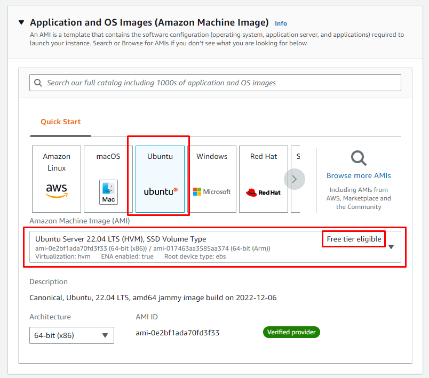Show more OS tiles with right chevron
Screen dimensions: 429x378
[x=295, y=179]
